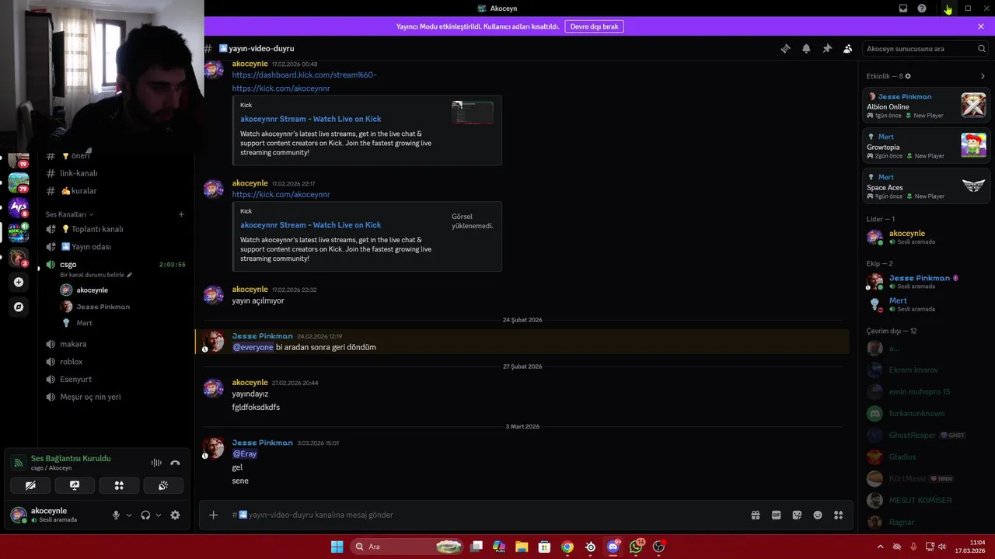The height and width of the screenshot is (559, 995).
Task: Deafen with the headphones icon
Action: tap(145, 515)
